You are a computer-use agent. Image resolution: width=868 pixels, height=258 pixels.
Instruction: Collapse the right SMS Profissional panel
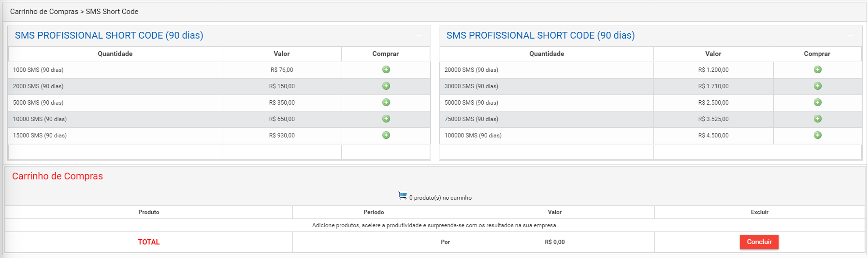tap(850, 35)
